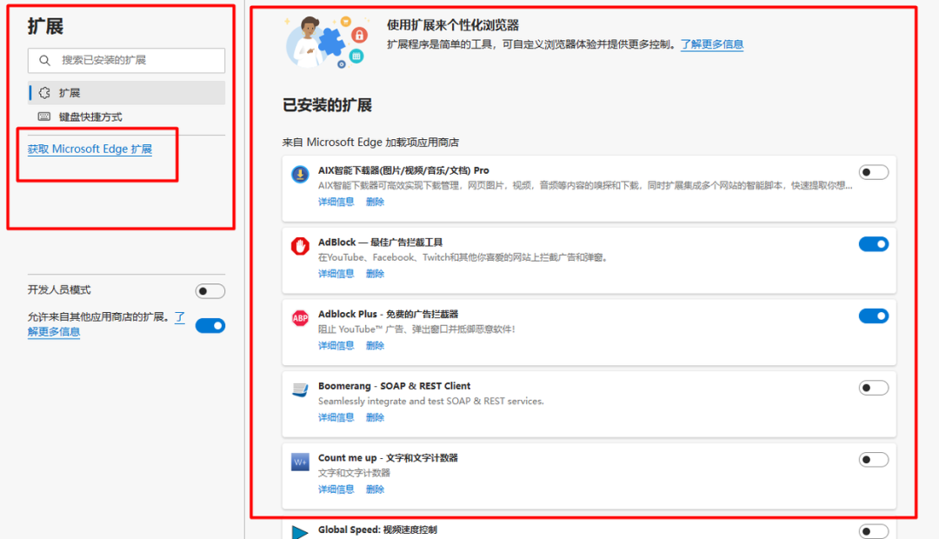This screenshot has width=939, height=539.
Task: Open 详细信息 for Boomerang
Action: [336, 417]
